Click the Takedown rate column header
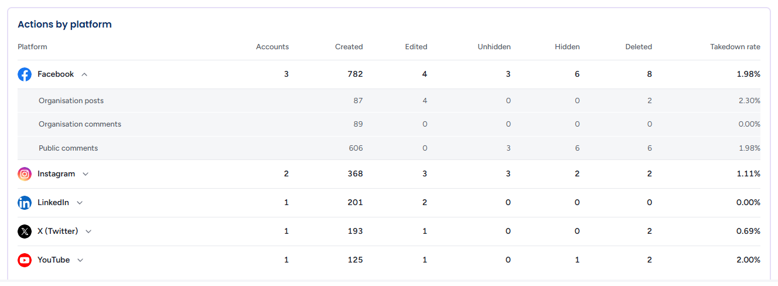Image resolution: width=778 pixels, height=286 pixels. (x=735, y=47)
